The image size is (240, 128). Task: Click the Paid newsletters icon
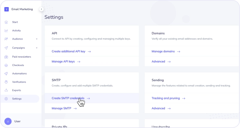pos(6,57)
